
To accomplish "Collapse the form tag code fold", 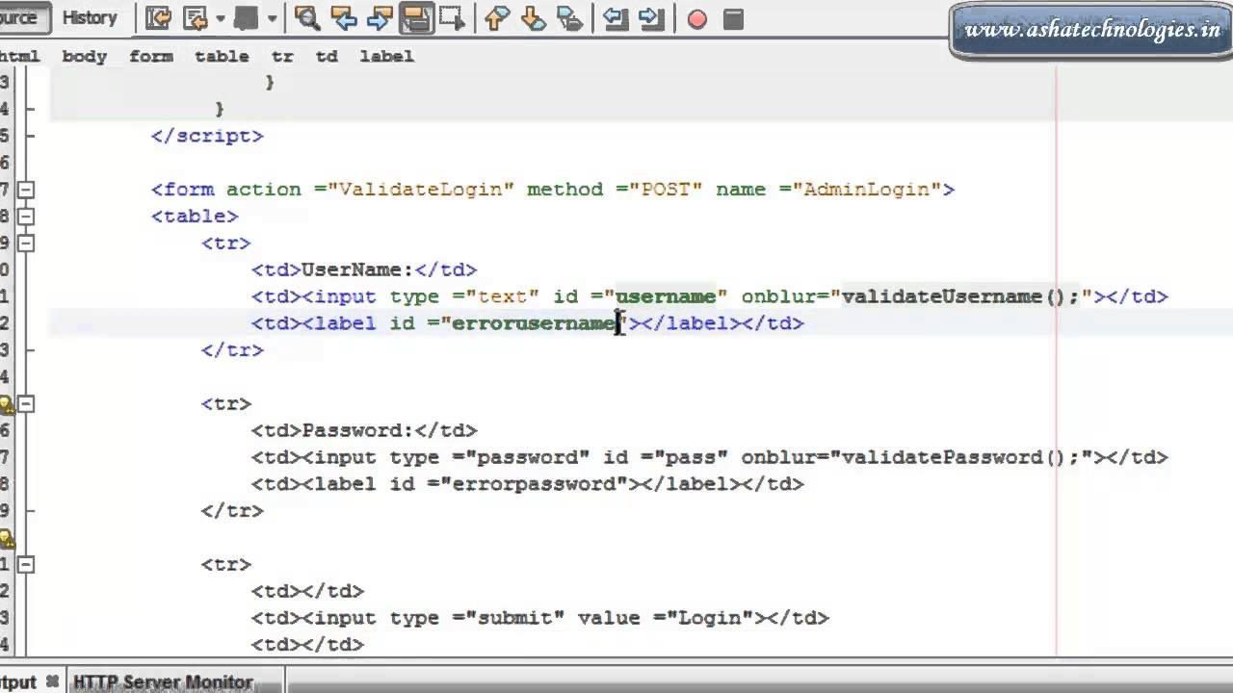I will coord(26,190).
